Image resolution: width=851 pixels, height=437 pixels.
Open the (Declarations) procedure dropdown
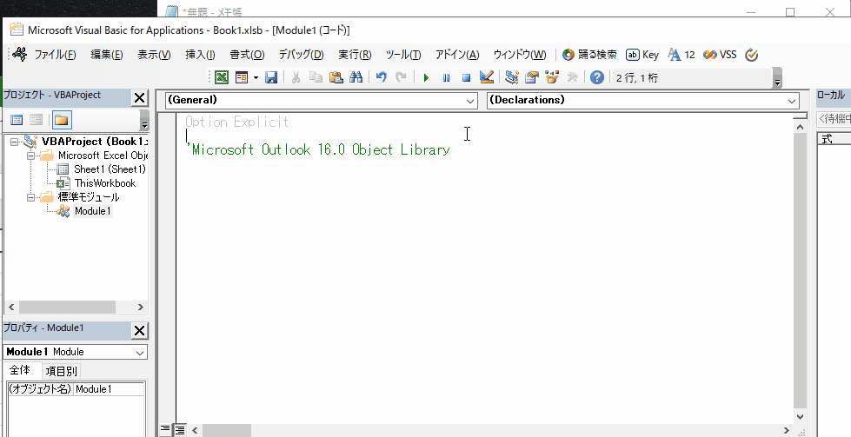click(792, 101)
